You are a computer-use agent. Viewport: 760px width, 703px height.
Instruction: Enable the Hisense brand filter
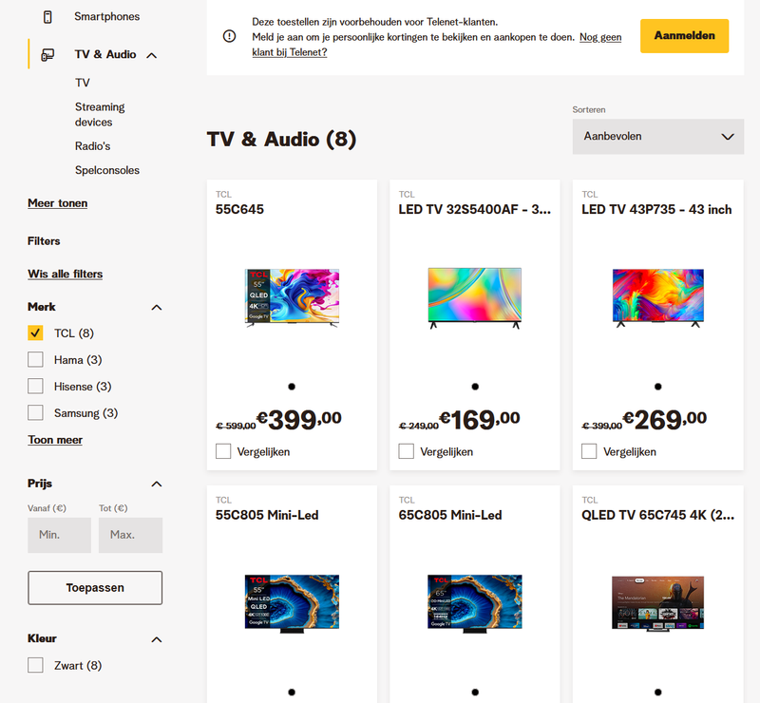36,387
